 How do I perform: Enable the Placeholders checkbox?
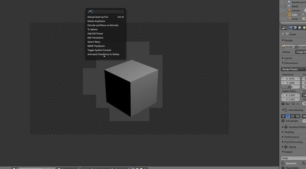283,168
